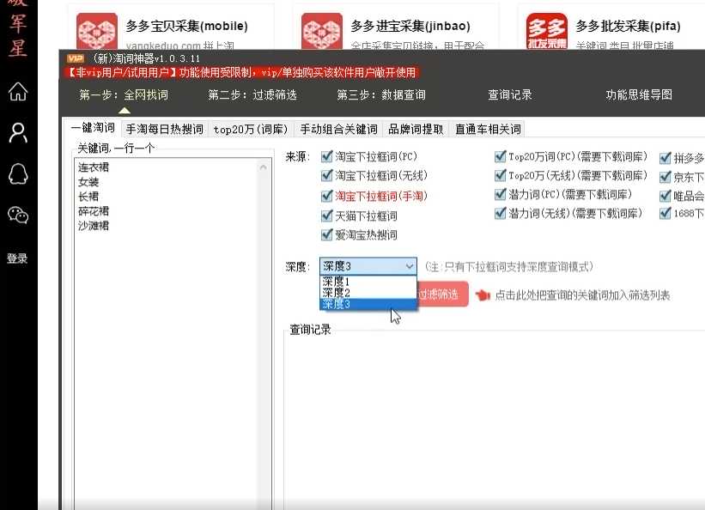The width and height of the screenshot is (705, 510).
Task: Click the WeChat icon in the sidebar
Action: (x=18, y=215)
